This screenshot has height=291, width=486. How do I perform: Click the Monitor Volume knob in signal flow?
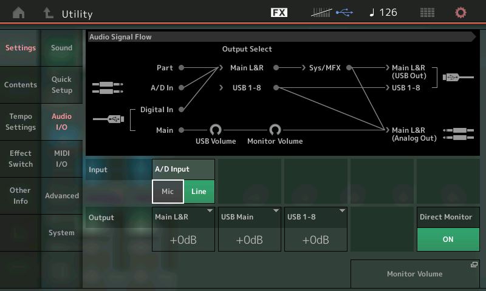point(275,130)
